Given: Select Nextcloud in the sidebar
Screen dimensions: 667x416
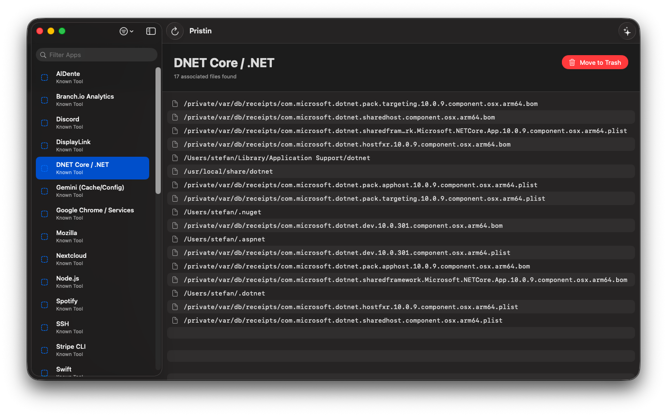Looking at the screenshot, I should tap(93, 259).
